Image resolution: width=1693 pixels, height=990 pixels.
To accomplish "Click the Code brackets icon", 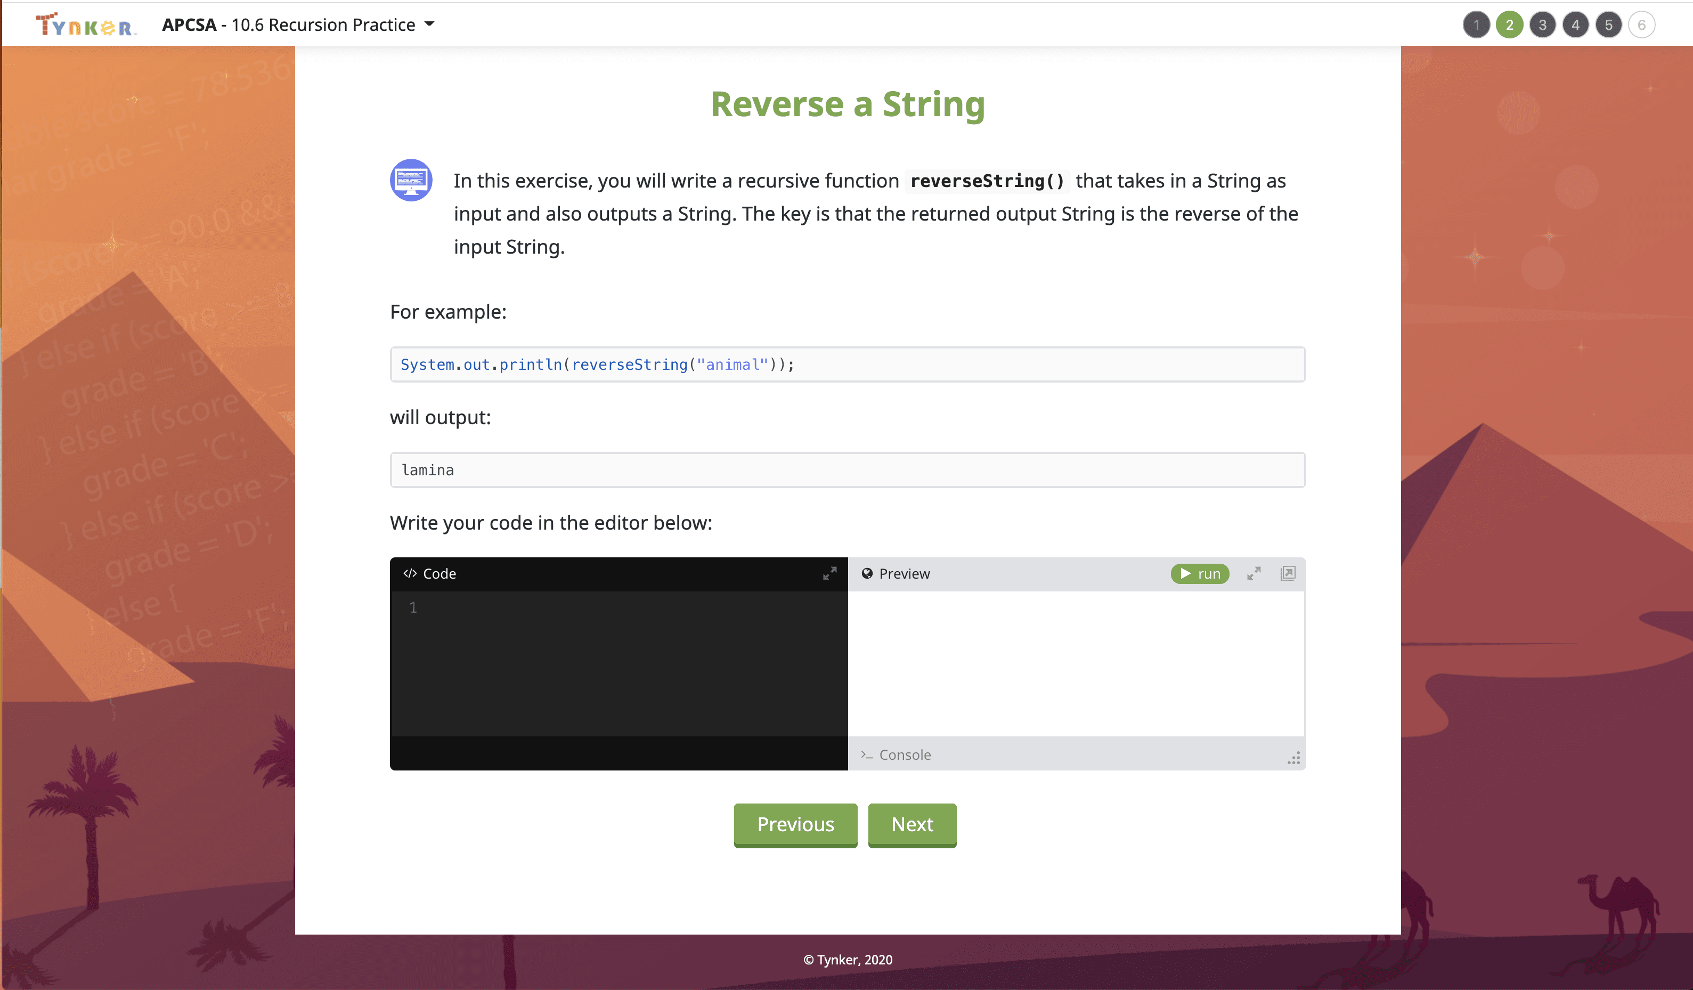I will click(x=409, y=573).
